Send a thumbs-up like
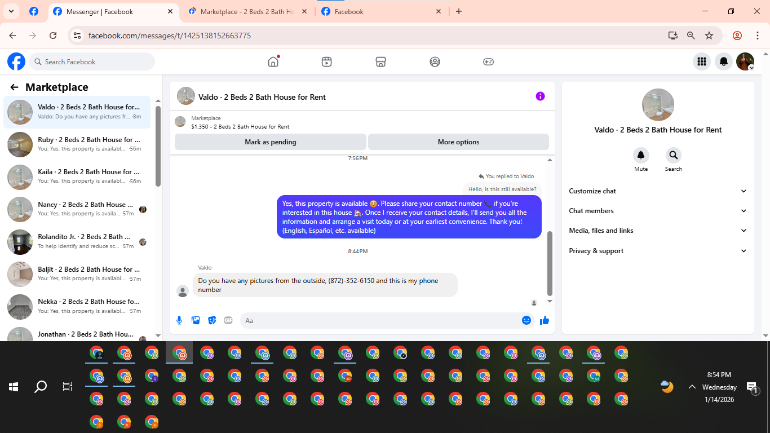The image size is (770, 433). pyautogui.click(x=544, y=320)
